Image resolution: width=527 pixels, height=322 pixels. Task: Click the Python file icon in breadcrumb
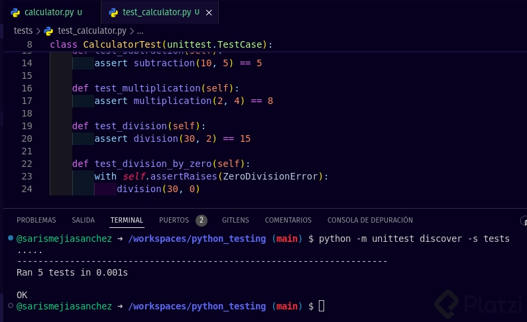(x=49, y=31)
